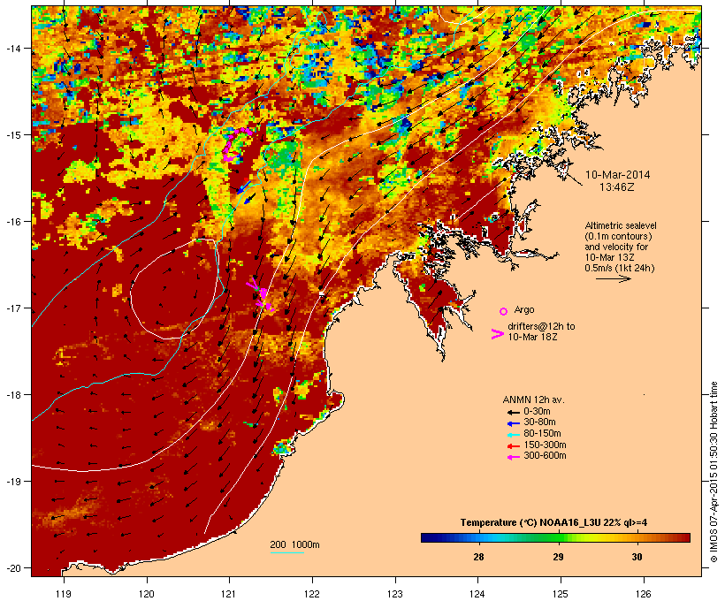Click the red 150-300m legend arrow
Screen dimensions: 725x601
(x=513, y=445)
